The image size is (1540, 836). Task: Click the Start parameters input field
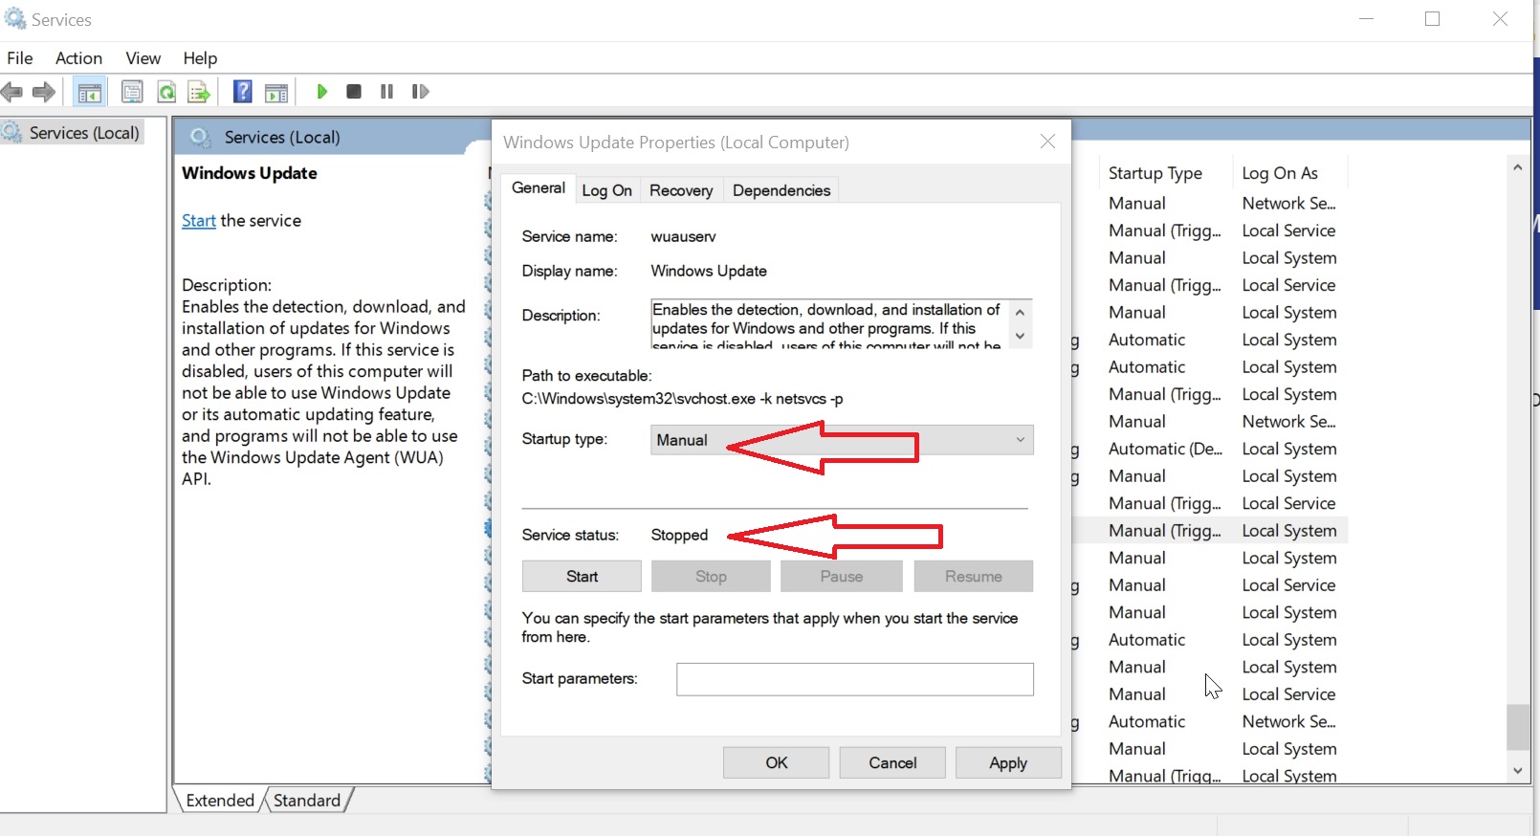click(x=855, y=679)
